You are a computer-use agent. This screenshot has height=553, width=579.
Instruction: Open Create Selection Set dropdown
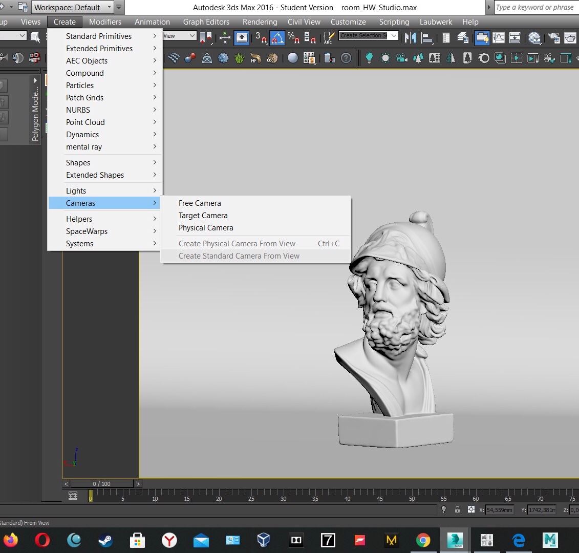[368, 35]
